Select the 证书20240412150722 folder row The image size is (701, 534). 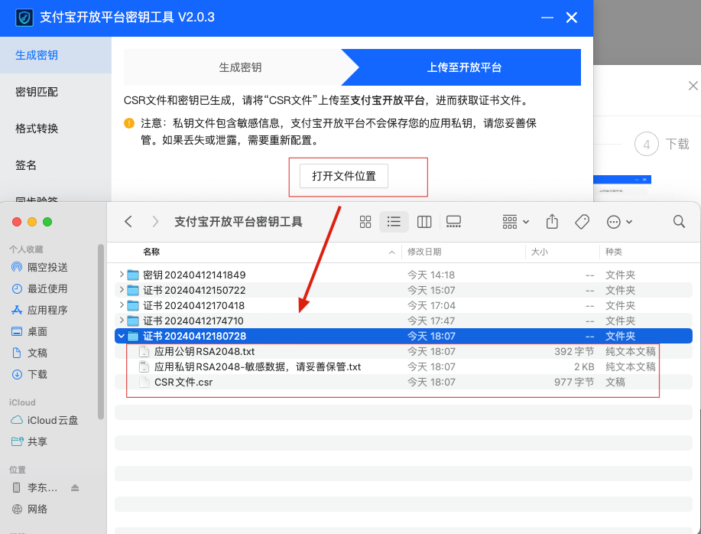coord(404,290)
